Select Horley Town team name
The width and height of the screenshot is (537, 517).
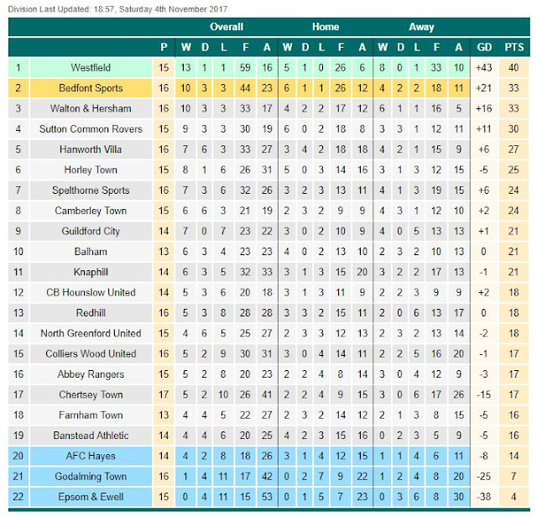pos(91,170)
